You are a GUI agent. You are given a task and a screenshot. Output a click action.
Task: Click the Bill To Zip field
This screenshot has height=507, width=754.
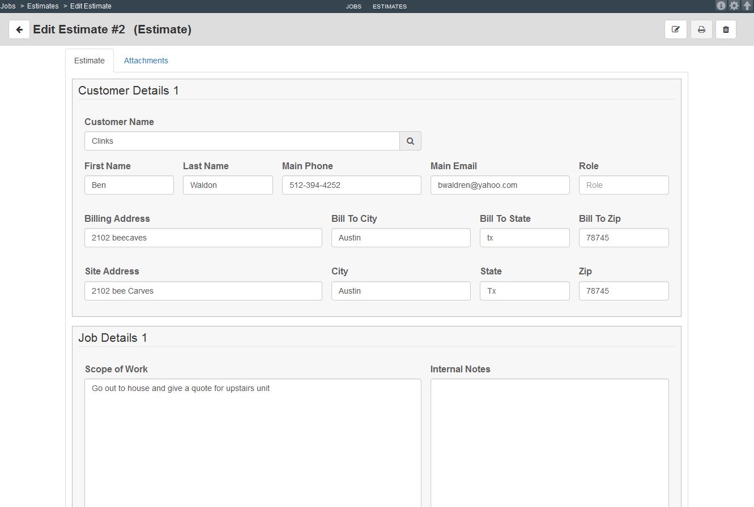coord(624,238)
